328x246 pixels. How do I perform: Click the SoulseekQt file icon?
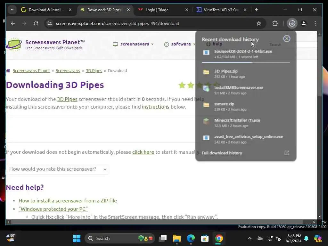tap(206, 53)
